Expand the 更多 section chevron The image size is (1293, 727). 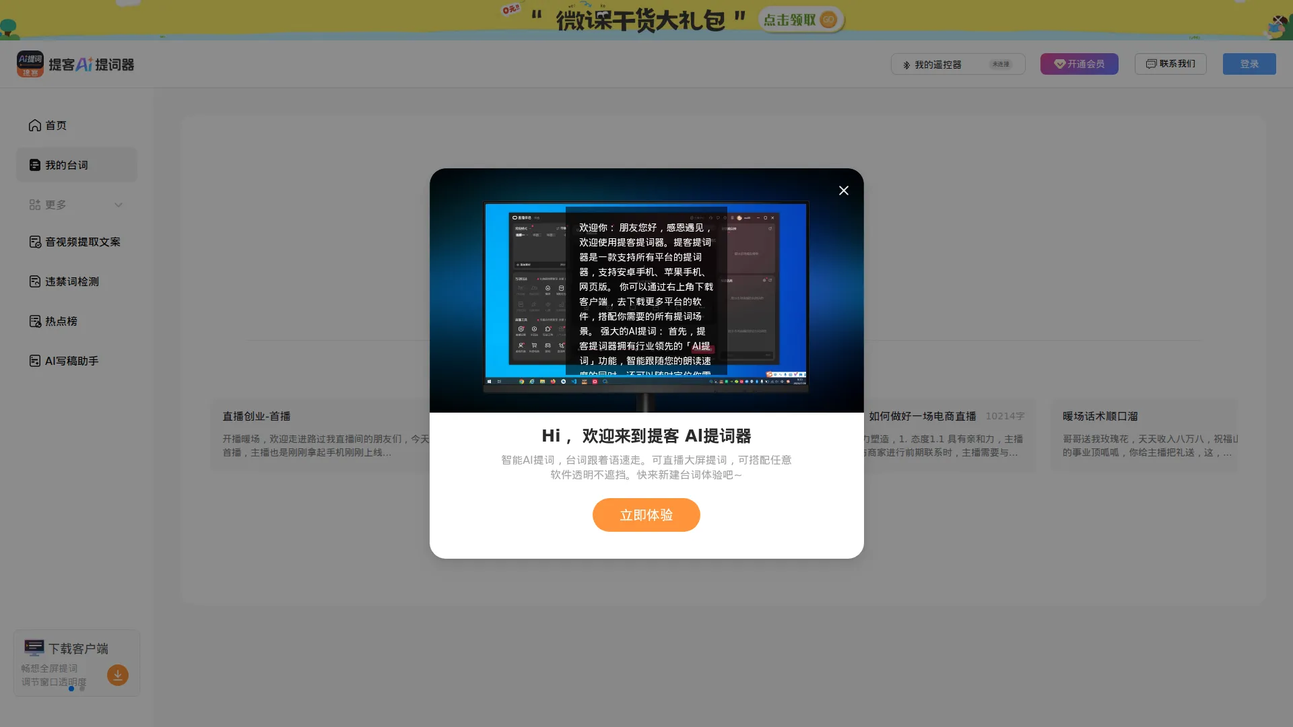(x=119, y=205)
